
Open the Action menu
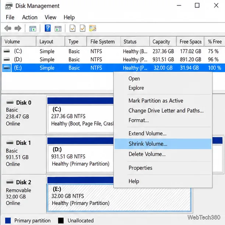point(30,17)
